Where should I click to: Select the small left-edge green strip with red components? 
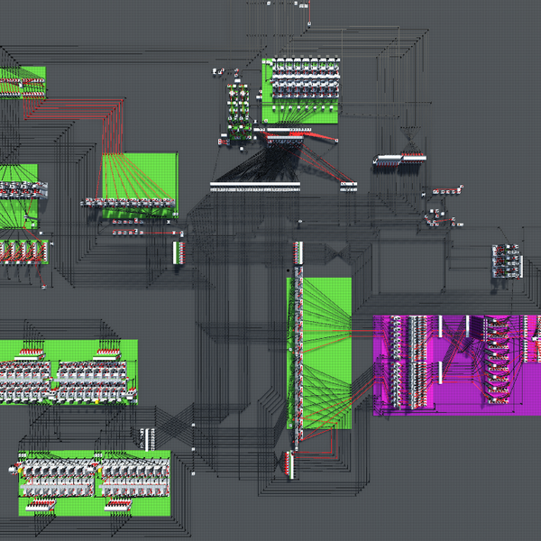coord(24,252)
